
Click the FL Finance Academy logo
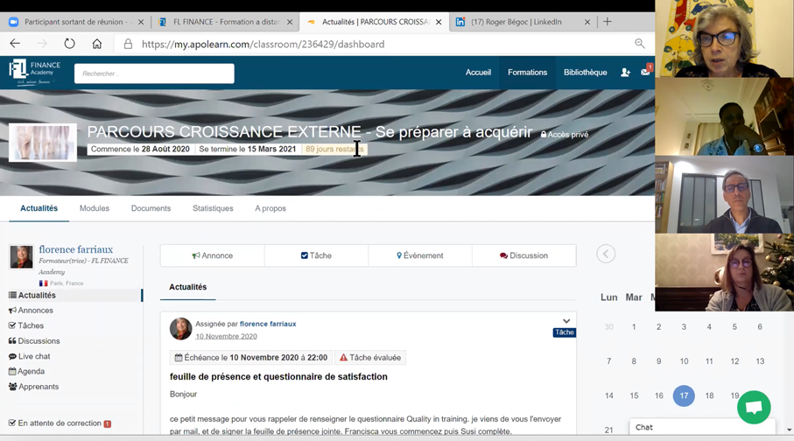click(34, 72)
